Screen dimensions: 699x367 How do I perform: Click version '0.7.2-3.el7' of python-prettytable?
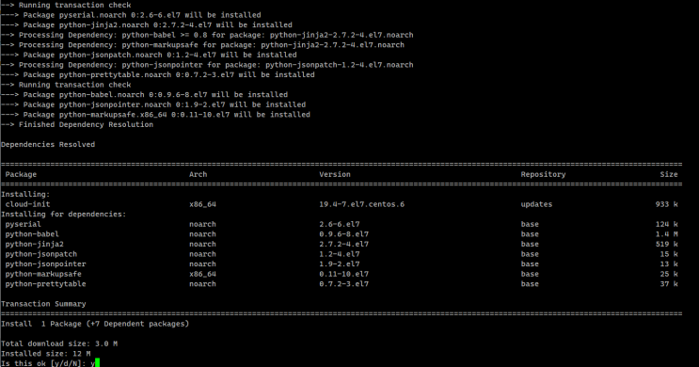343,284
